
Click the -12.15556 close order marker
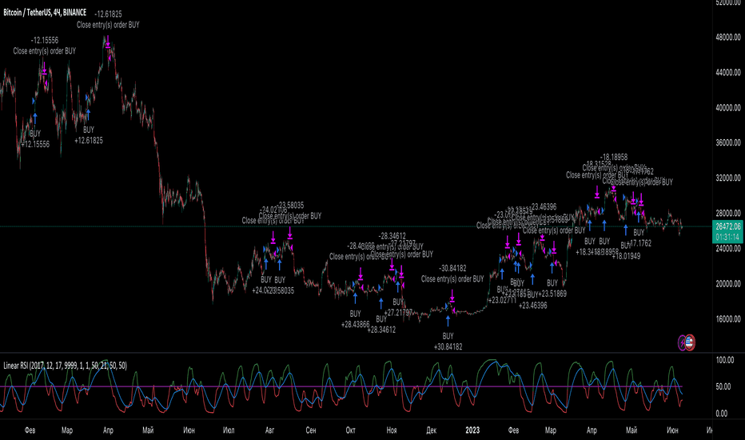44,68
